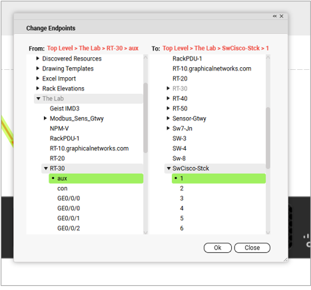This screenshot has height=290, width=311.
Task: Select RT-20 in the To tree
Action: tap(180, 78)
